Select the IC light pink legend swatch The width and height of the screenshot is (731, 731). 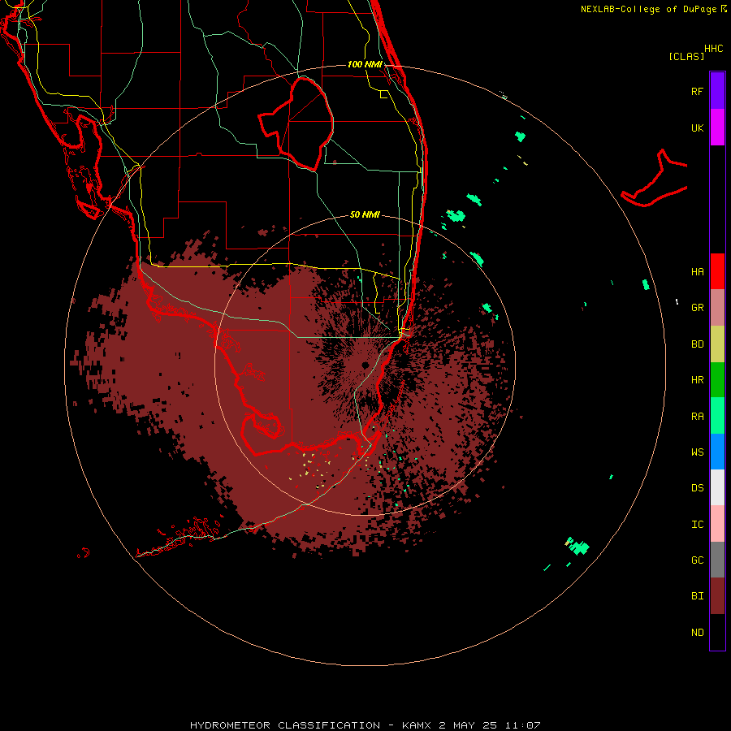point(717,524)
